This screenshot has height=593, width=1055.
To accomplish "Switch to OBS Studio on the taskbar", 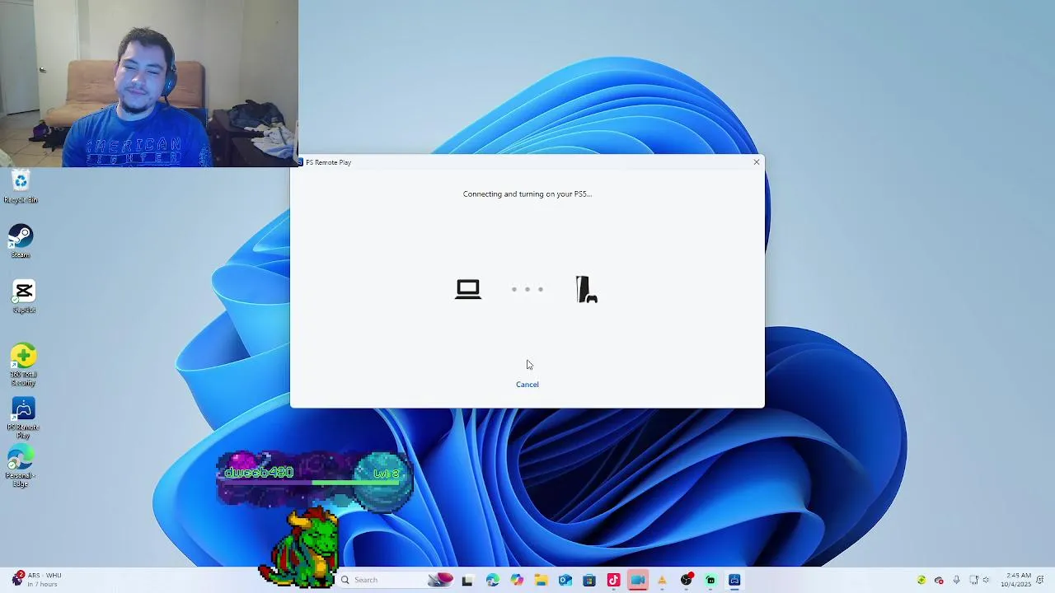I will [x=687, y=580].
